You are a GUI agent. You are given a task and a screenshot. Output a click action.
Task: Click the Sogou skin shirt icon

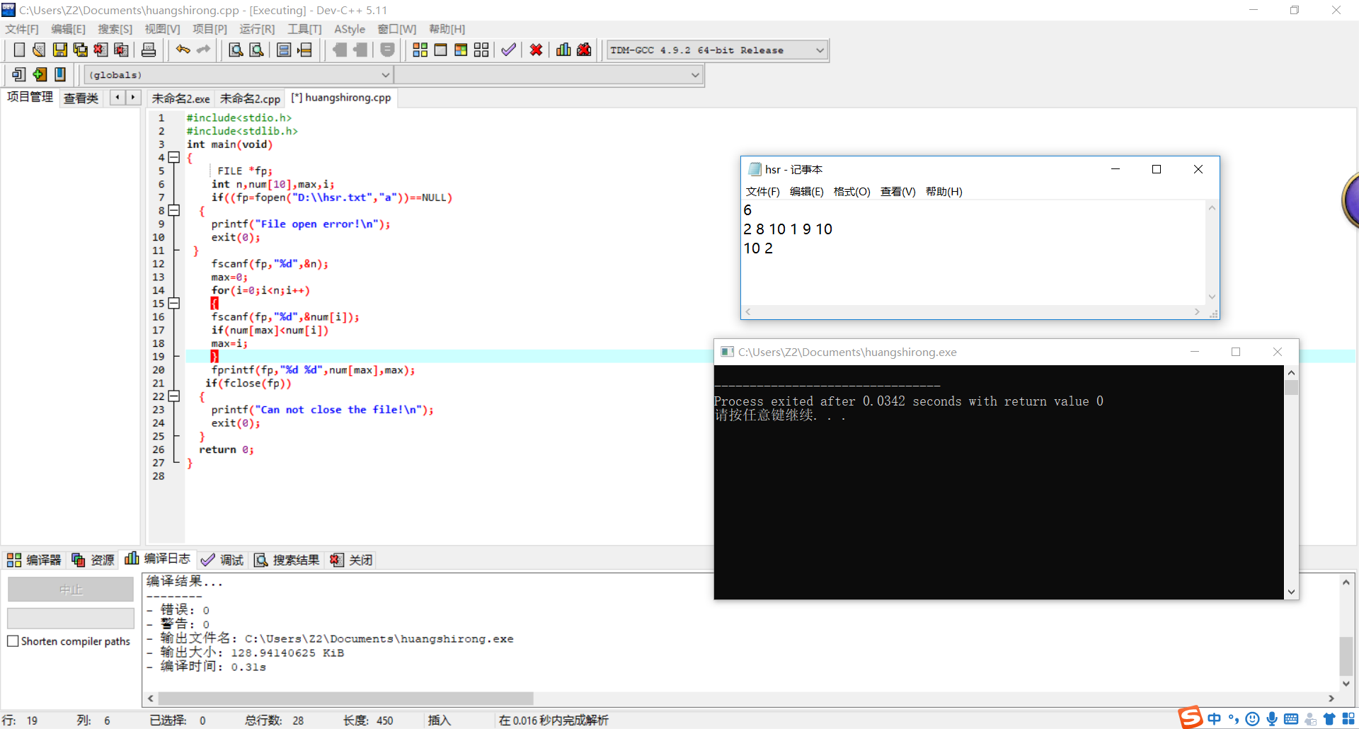(x=1329, y=719)
